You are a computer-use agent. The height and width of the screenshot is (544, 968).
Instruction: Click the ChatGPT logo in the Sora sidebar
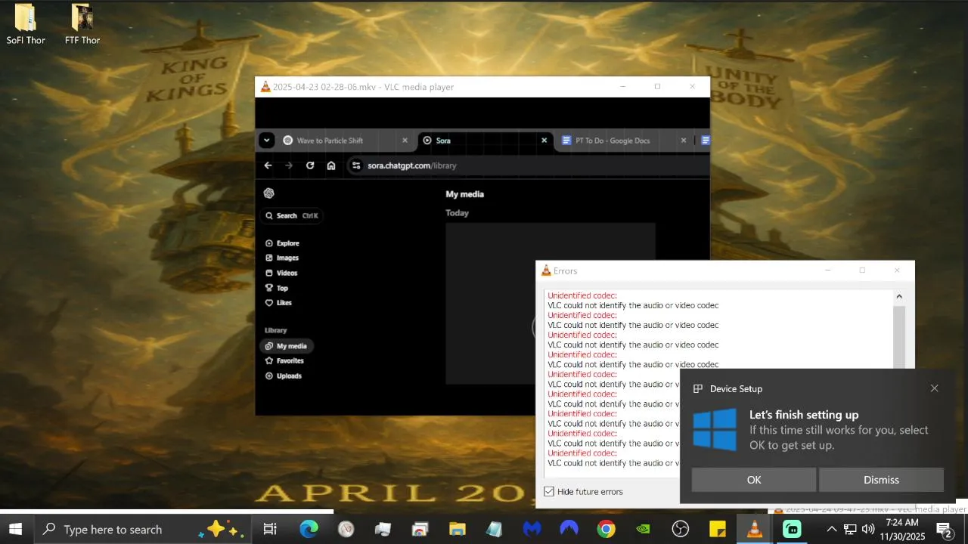[268, 193]
